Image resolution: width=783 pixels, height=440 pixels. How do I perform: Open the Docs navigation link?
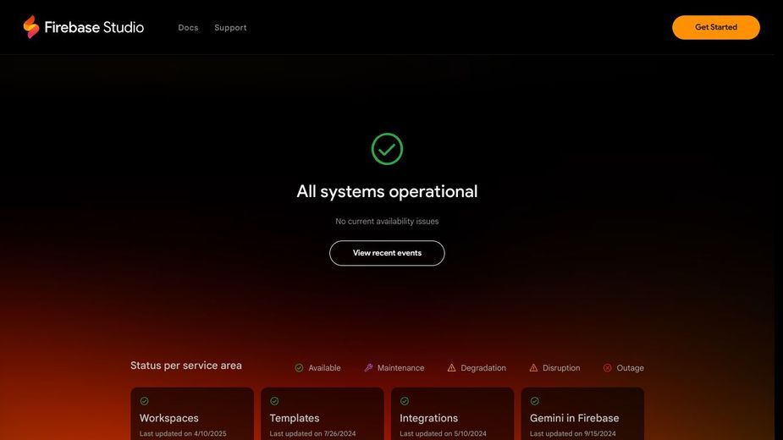[188, 27]
